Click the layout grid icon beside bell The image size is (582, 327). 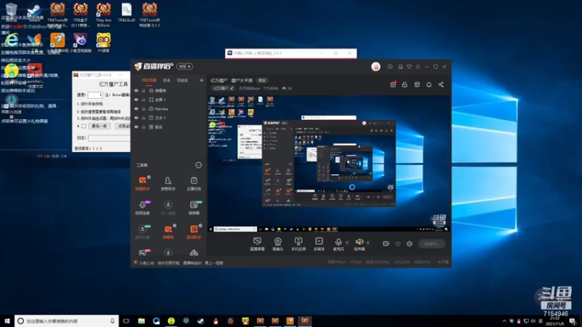tap(417, 84)
